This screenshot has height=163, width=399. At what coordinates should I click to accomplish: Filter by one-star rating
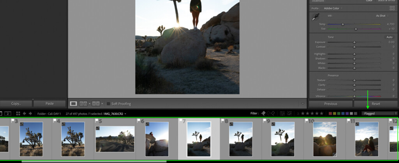click(303, 114)
